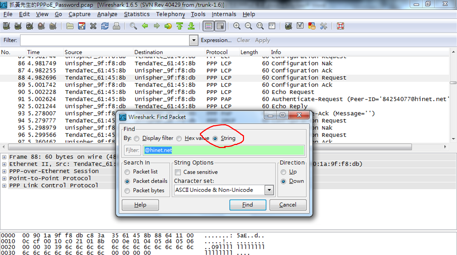The image size is (457, 255).
Task: Select the Display filter radio button
Action: coord(137,138)
